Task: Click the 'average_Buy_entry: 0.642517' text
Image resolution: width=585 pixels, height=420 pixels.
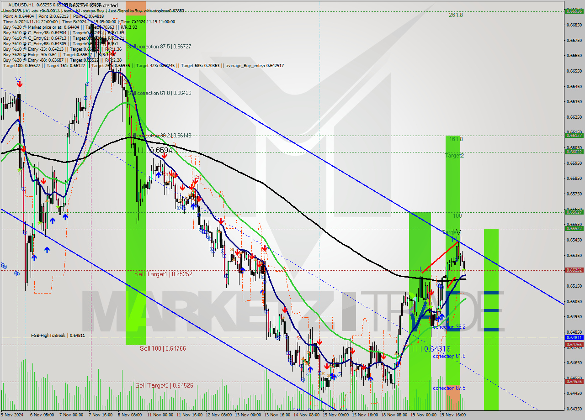Action: 255,66
